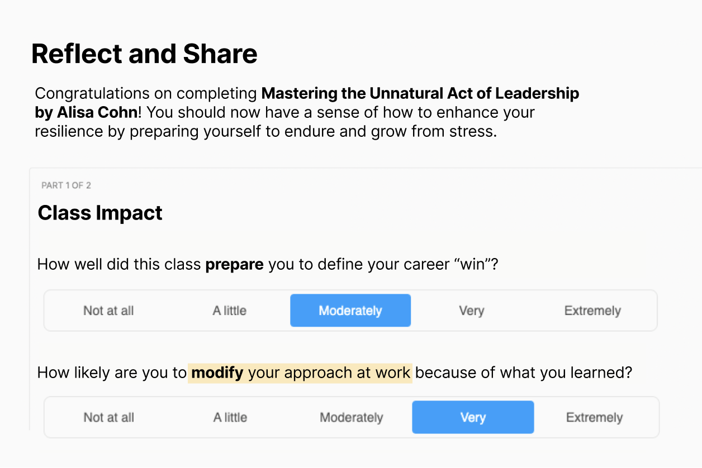Image resolution: width=702 pixels, height=468 pixels.
Task: Pick "Extremely" on the modify approach scale
Action: tap(594, 417)
